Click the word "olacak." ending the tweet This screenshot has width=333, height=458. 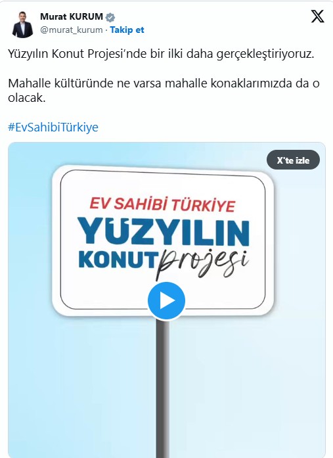coord(27,98)
